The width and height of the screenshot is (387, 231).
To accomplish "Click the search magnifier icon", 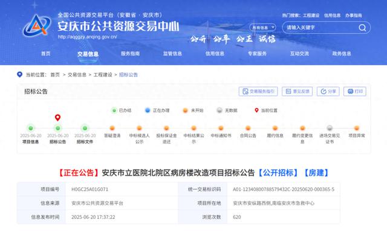I will click(362, 28).
